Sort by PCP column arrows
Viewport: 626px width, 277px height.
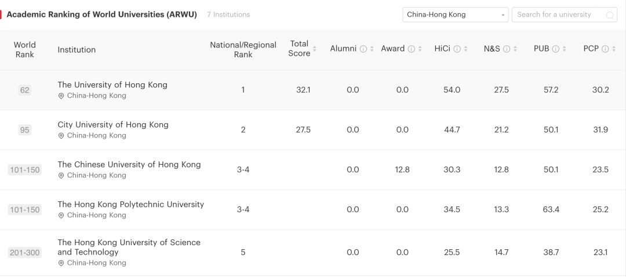coord(614,49)
